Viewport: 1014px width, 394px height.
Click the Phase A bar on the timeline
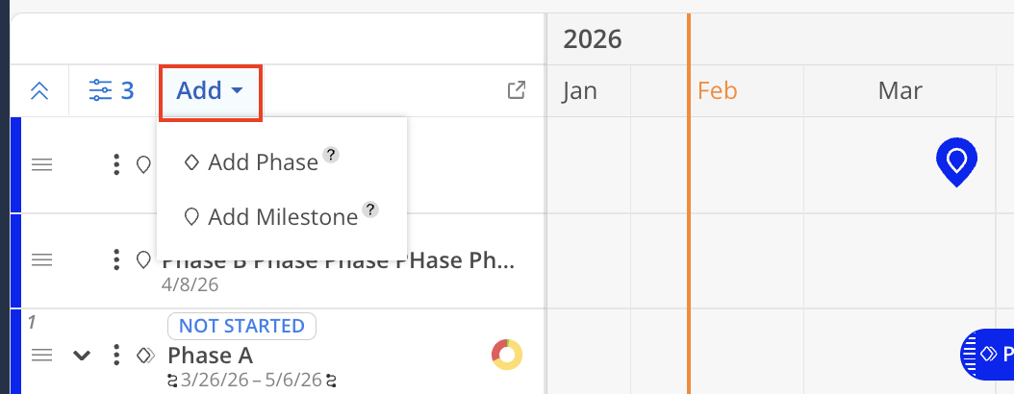click(991, 355)
